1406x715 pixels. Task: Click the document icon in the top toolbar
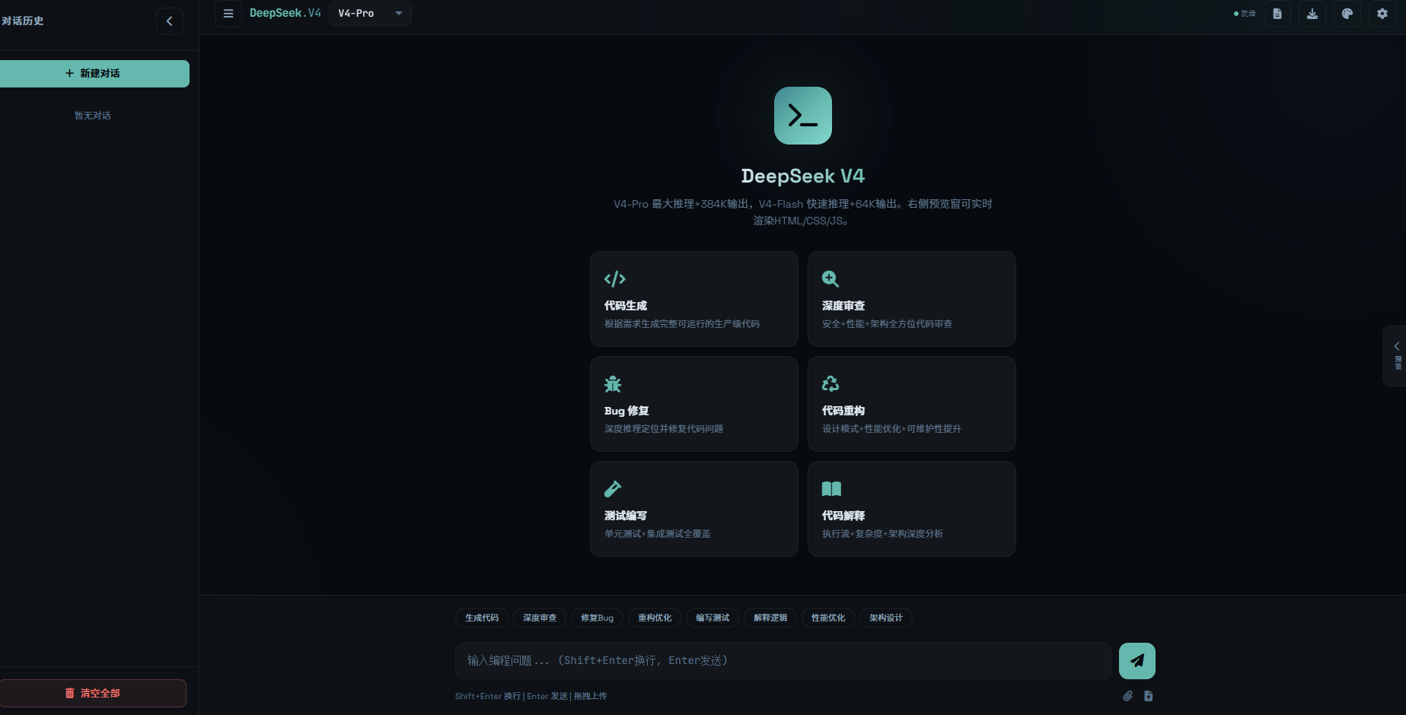pos(1277,14)
